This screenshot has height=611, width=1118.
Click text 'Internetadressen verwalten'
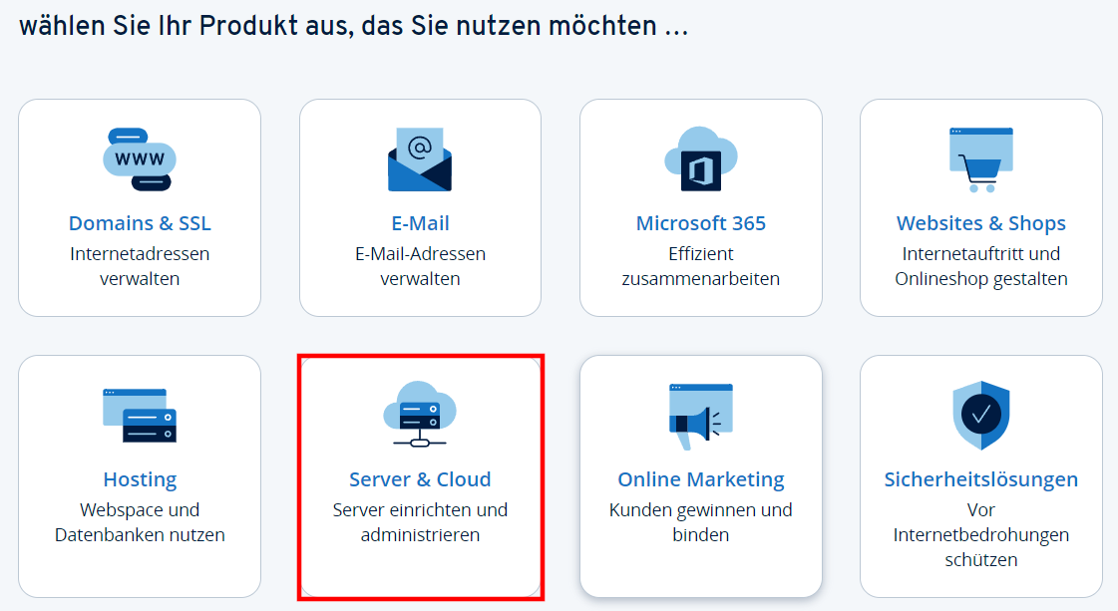click(x=140, y=266)
